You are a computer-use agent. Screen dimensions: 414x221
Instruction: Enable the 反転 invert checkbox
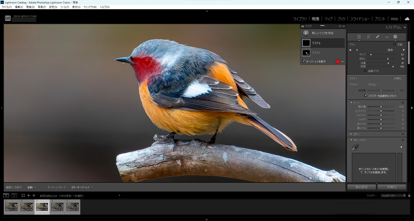click(x=395, y=44)
